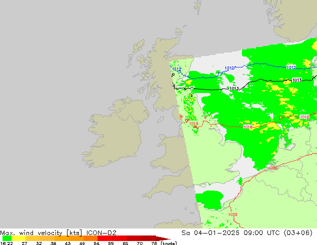Click the yellow 22-27 knots legend swatch
317x245 pixels.
click(18, 238)
